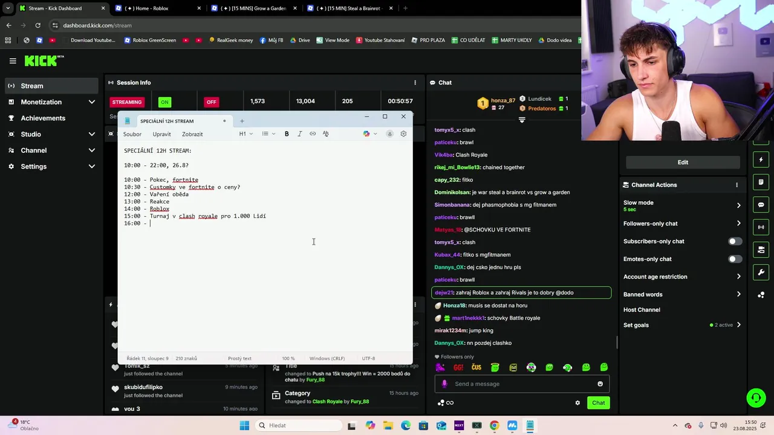Open emoji picker in chat input
The width and height of the screenshot is (774, 435).
pos(600,384)
